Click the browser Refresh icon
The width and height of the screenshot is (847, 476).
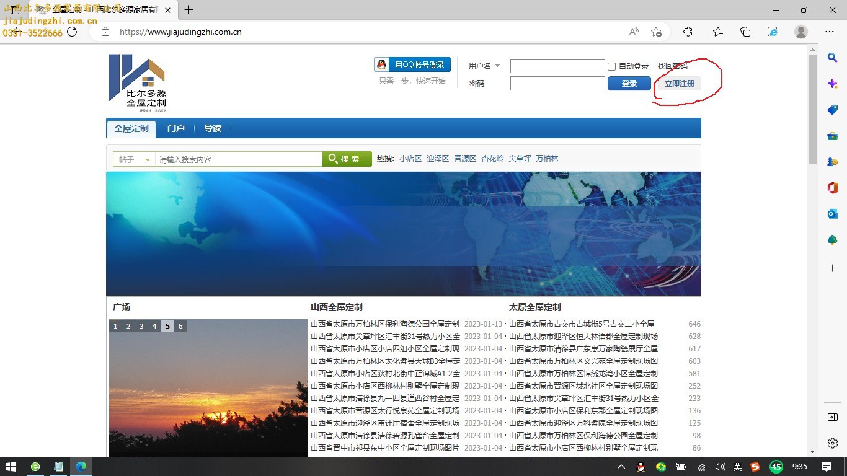click(72, 32)
